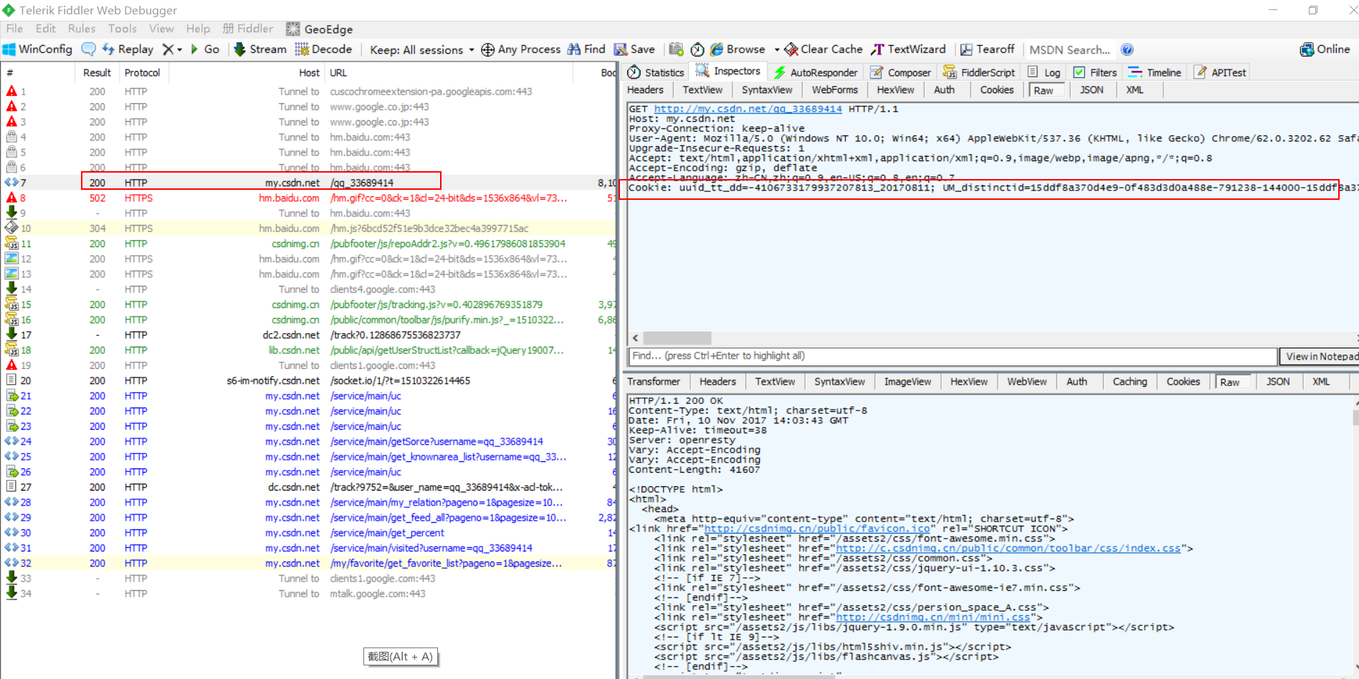Open the Keep: All sessions dropdown
This screenshot has width=1359, height=679.
point(422,49)
